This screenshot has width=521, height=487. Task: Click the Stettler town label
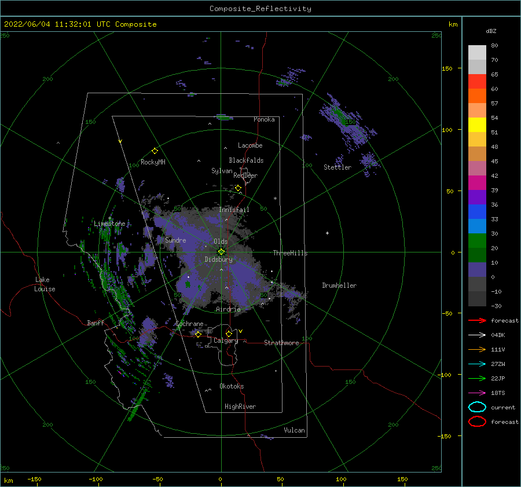click(337, 167)
